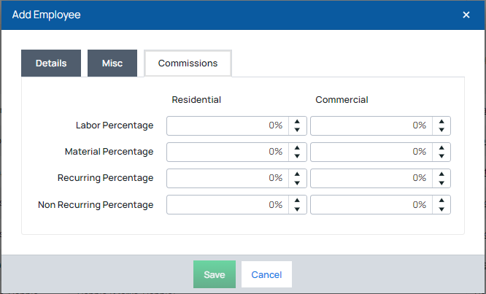Image resolution: width=486 pixels, height=294 pixels.
Task: Decrease Residential Labor Percentage with down arrow
Action: point(297,130)
